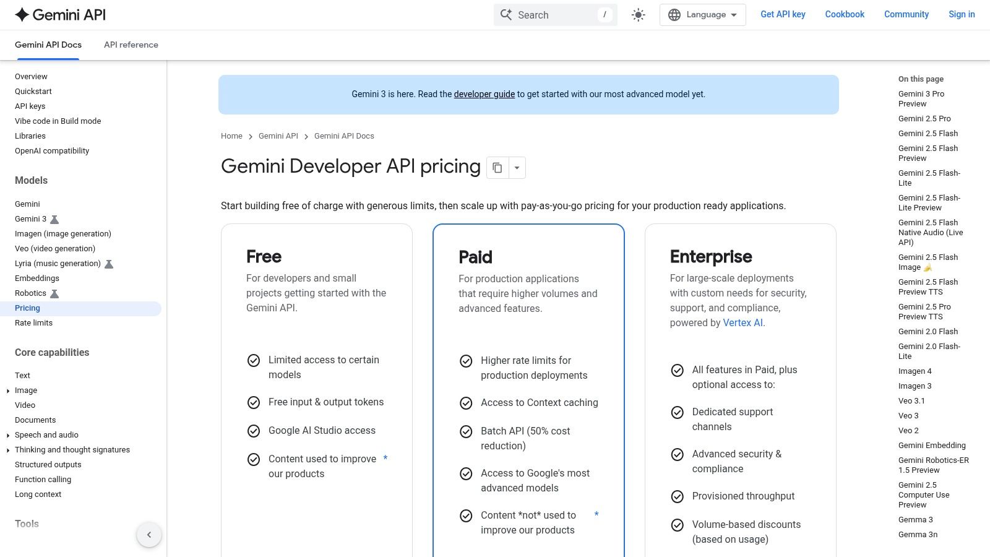Expand the Speech and audio sidebar section
The image size is (990, 557).
(8, 435)
